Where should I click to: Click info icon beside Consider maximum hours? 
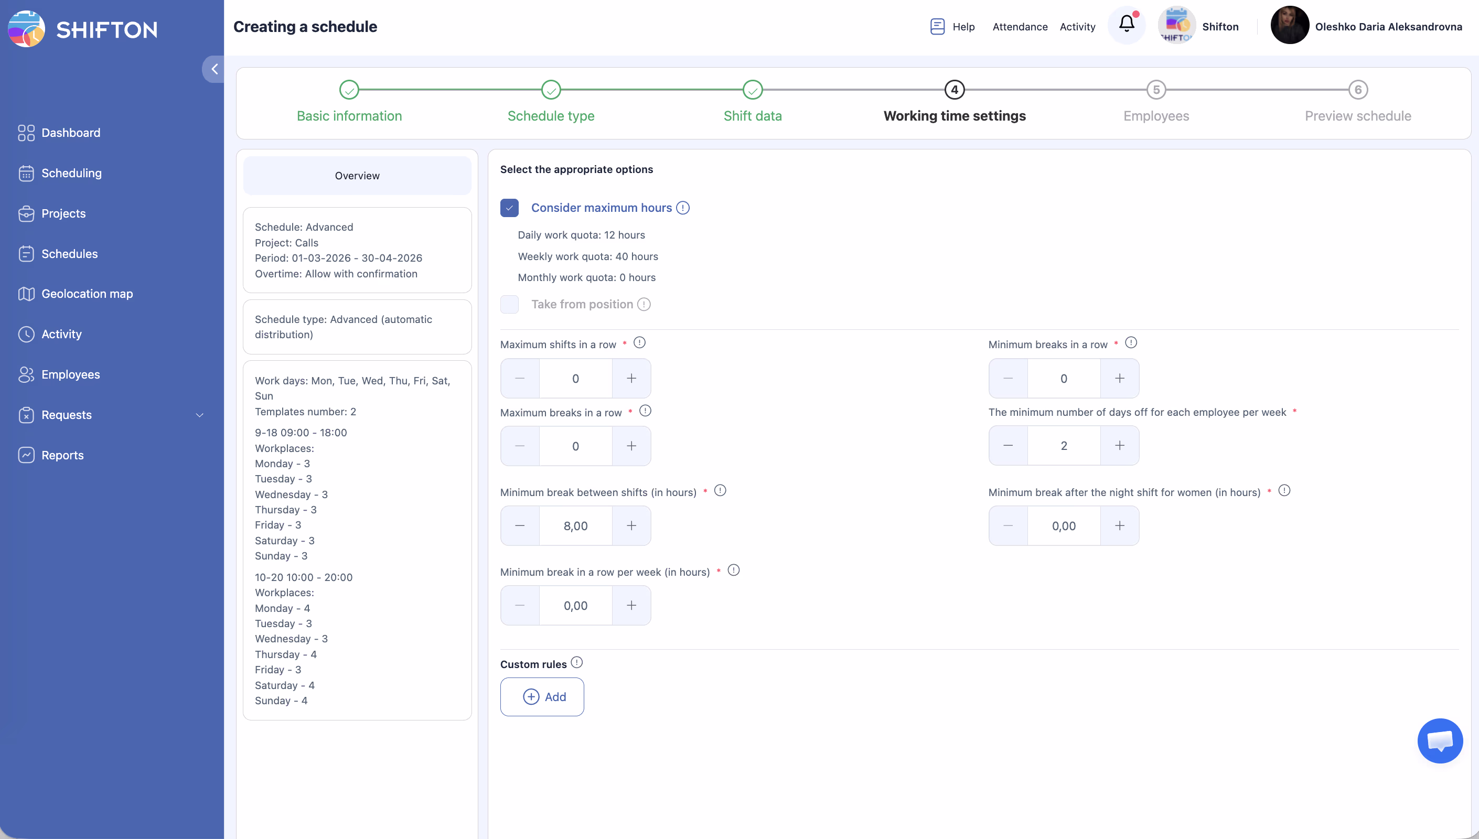tap(683, 208)
